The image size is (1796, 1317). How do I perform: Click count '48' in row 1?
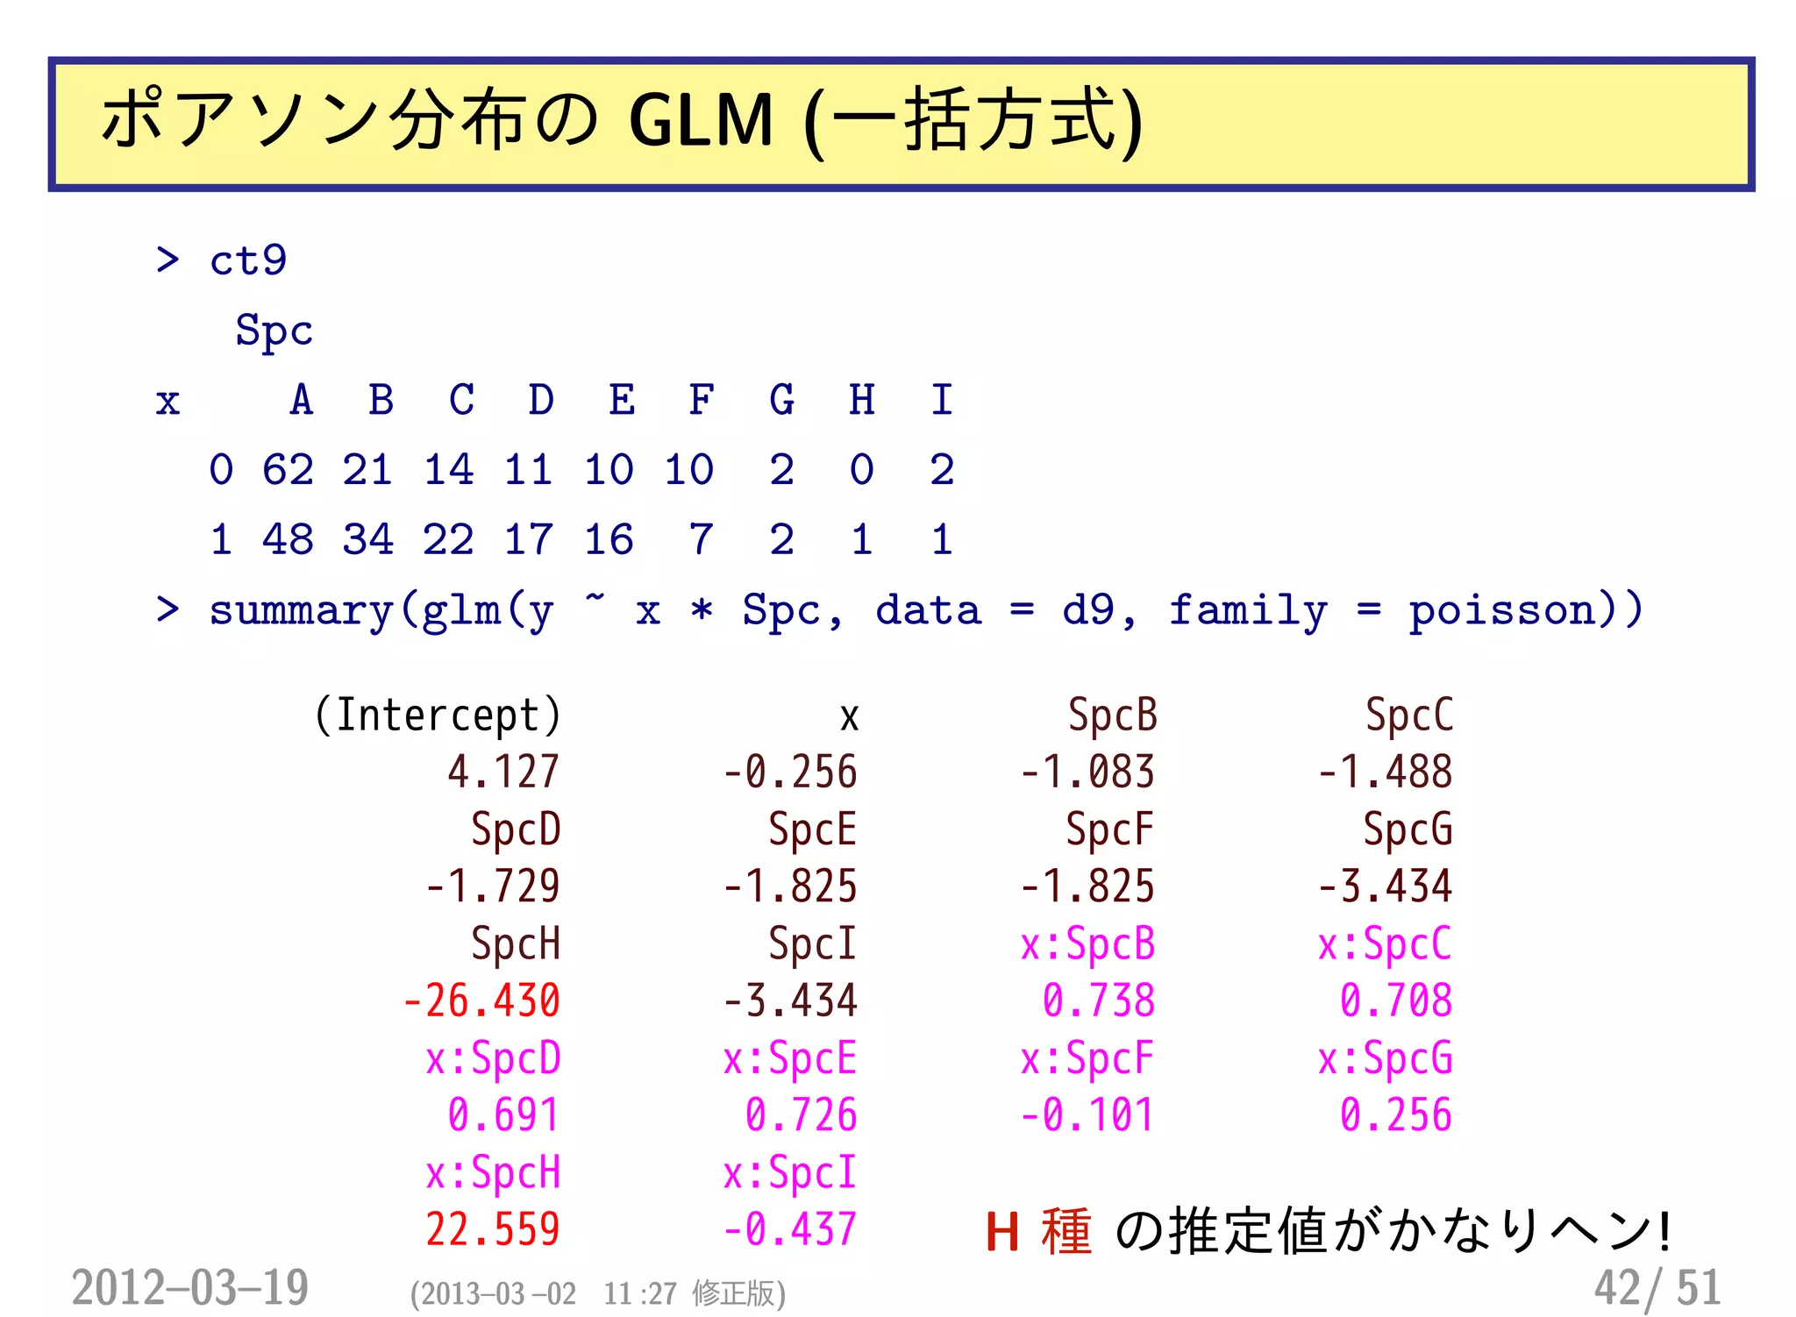(288, 539)
